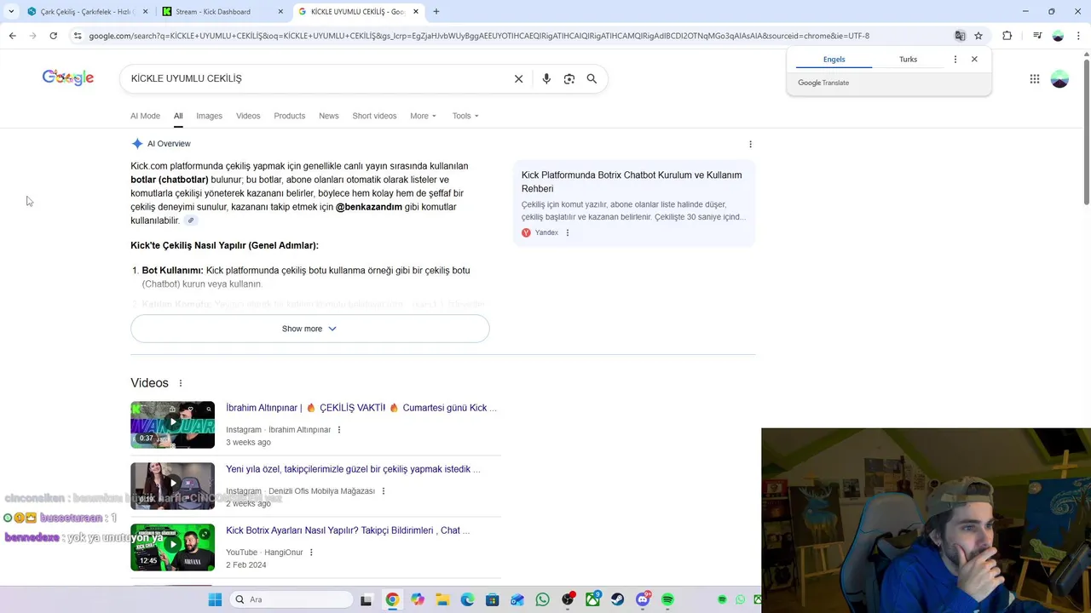This screenshot has width=1091, height=613.
Task: Switch to Short videos results
Action: click(x=374, y=116)
